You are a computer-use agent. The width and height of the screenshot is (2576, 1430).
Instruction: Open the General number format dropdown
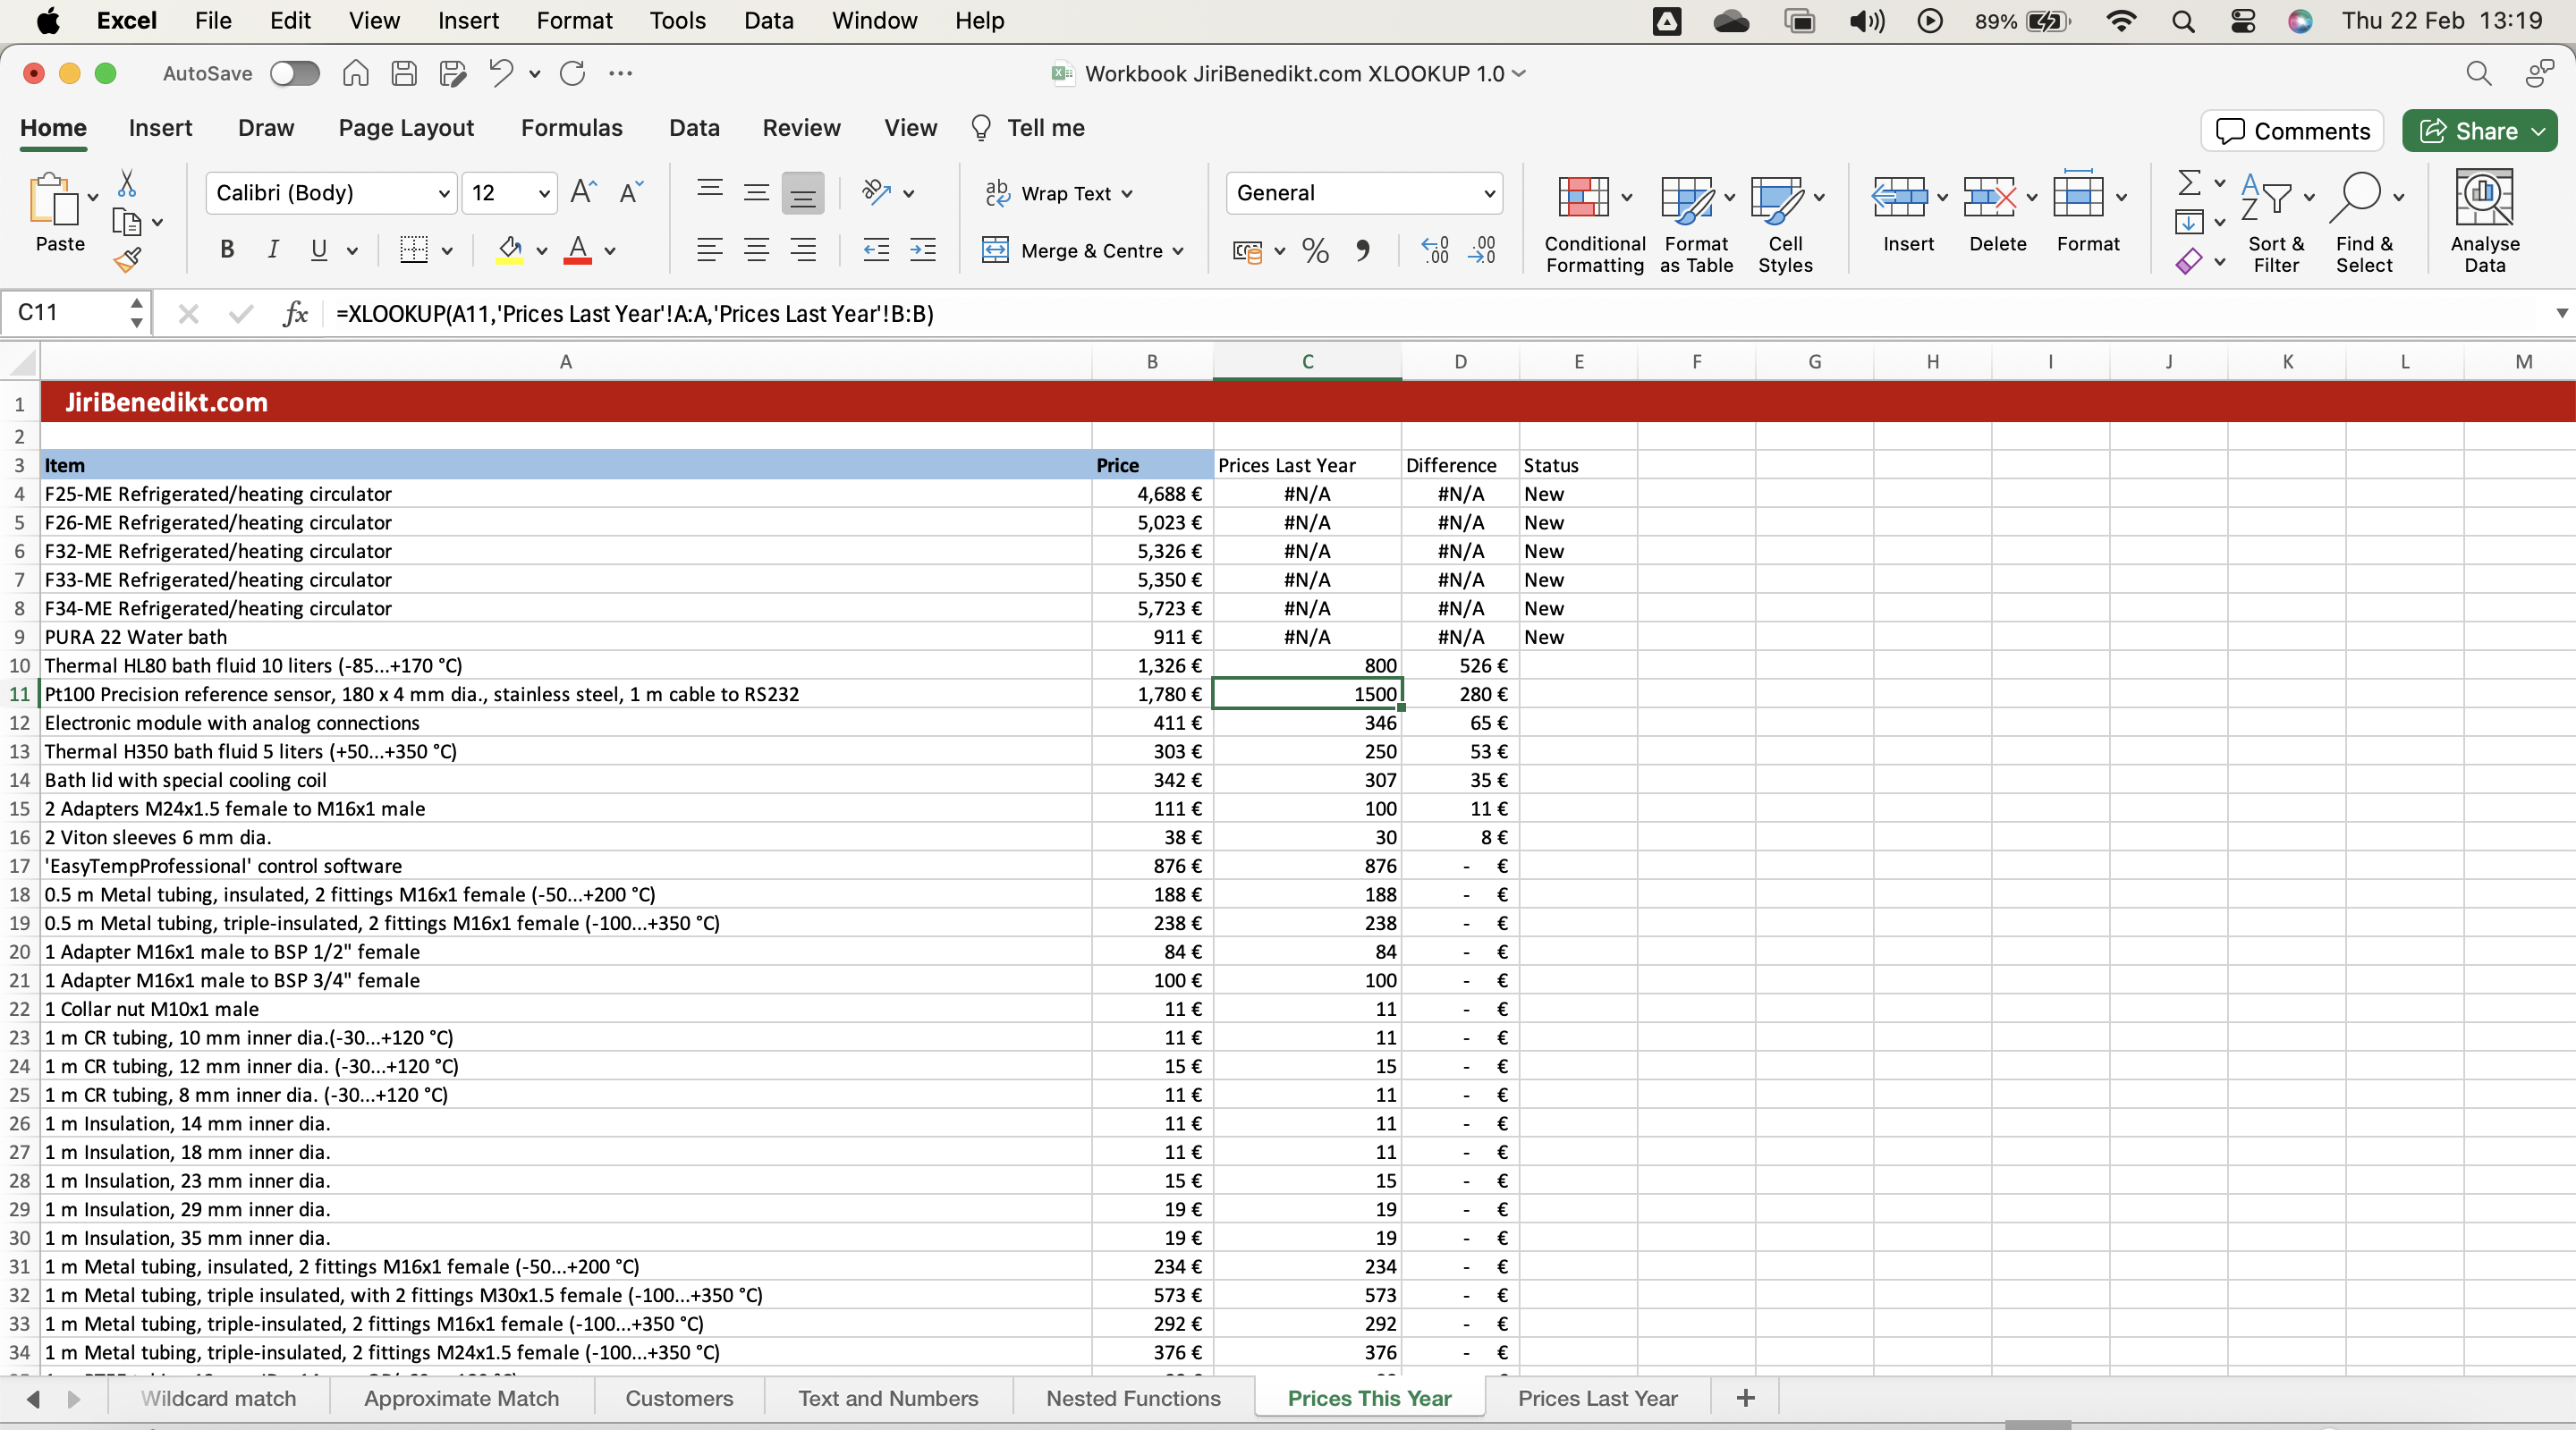tap(1489, 193)
